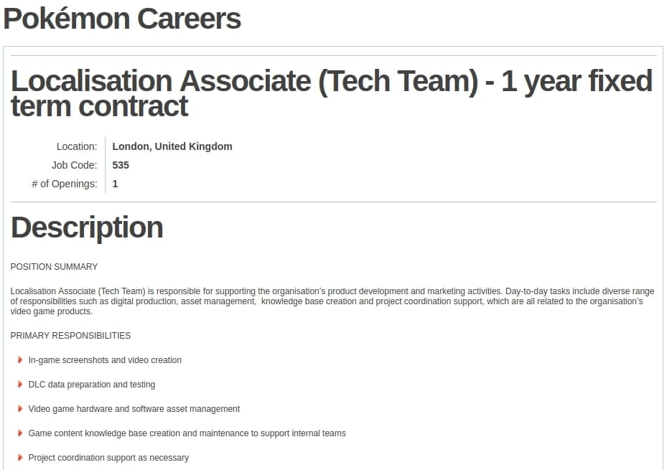This screenshot has height=470, width=667.
Task: Click the PRIMARY RESPONSIBILITIES subheading
Action: point(70,336)
